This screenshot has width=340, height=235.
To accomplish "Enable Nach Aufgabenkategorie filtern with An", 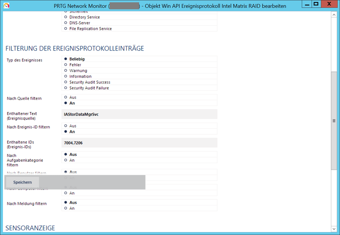I will pos(66,160).
